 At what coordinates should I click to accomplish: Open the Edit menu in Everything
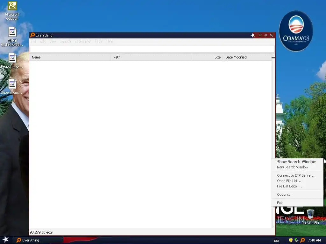coord(43,41)
